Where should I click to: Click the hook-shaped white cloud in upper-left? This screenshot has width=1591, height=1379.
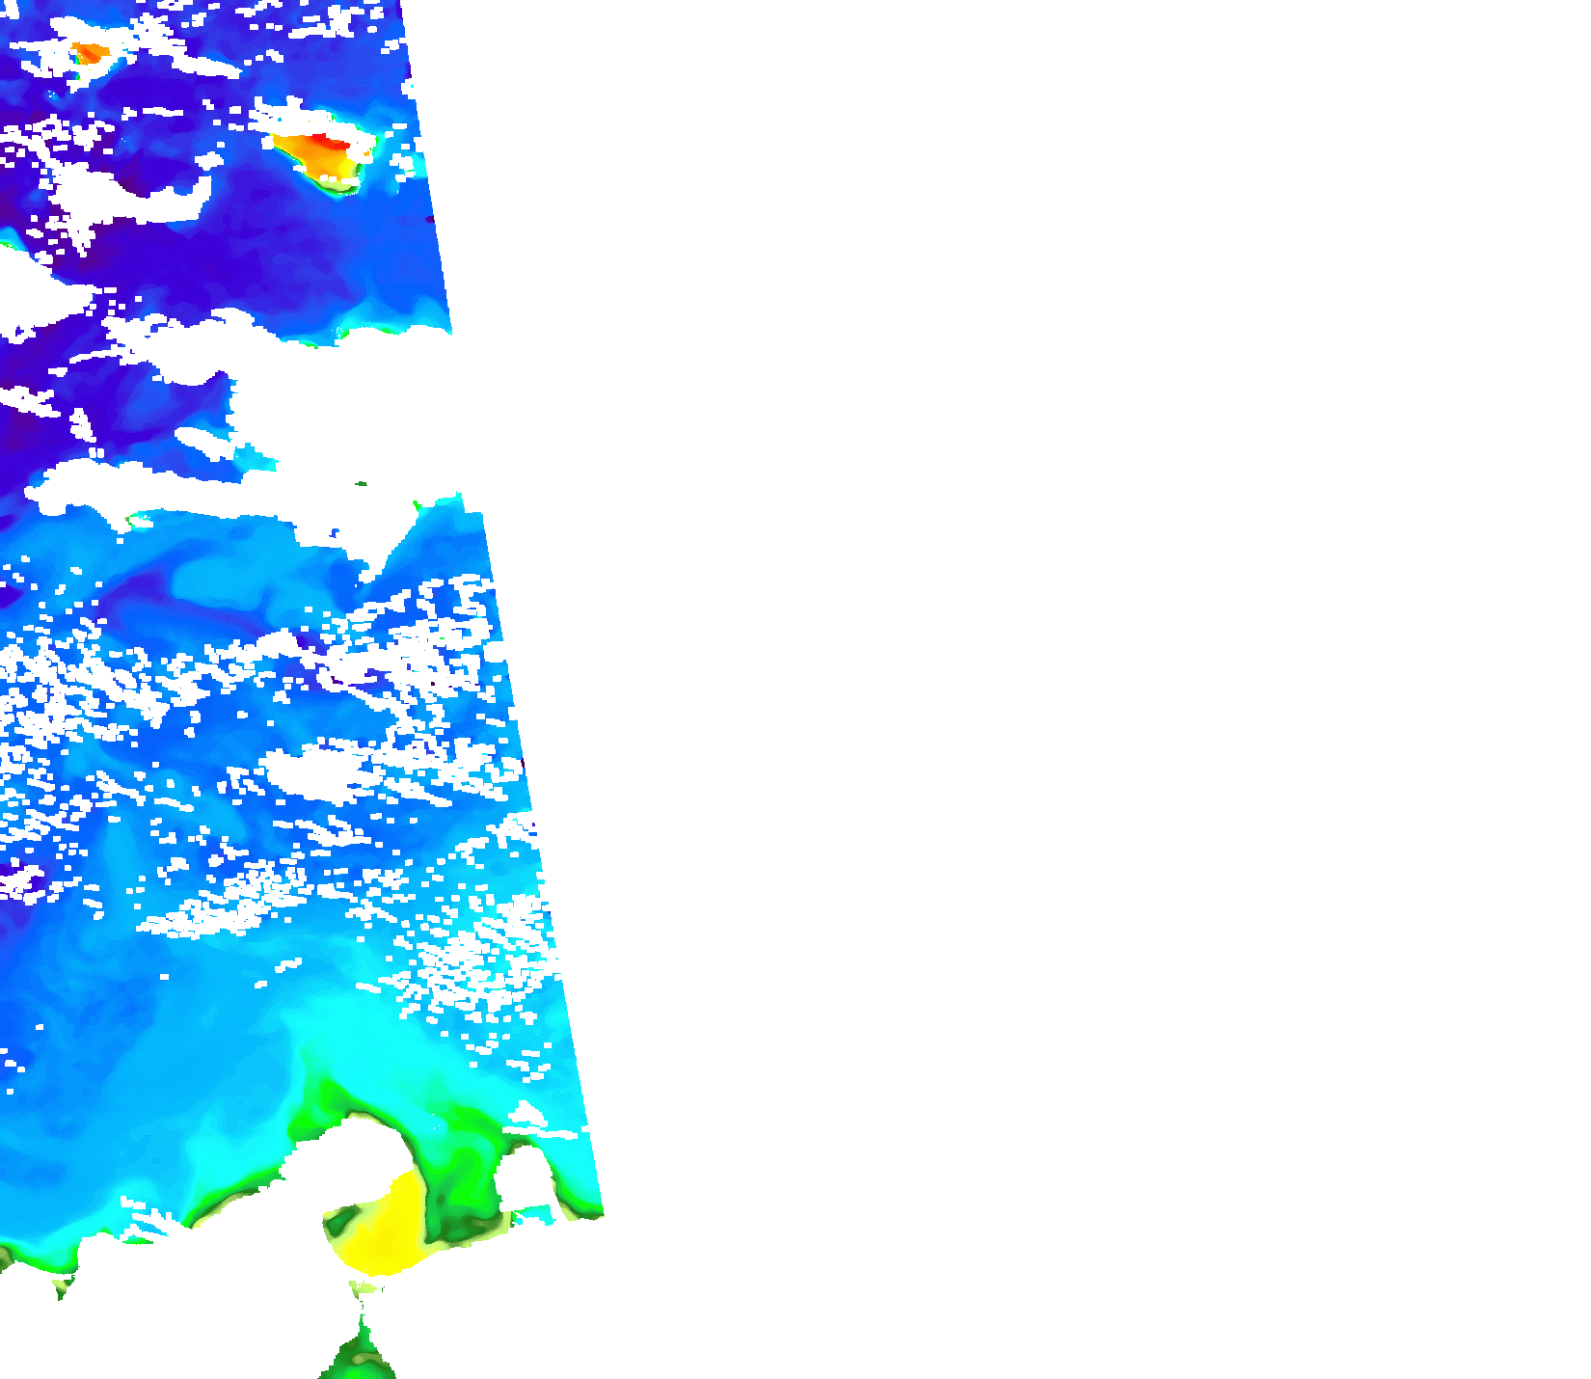pos(125,203)
